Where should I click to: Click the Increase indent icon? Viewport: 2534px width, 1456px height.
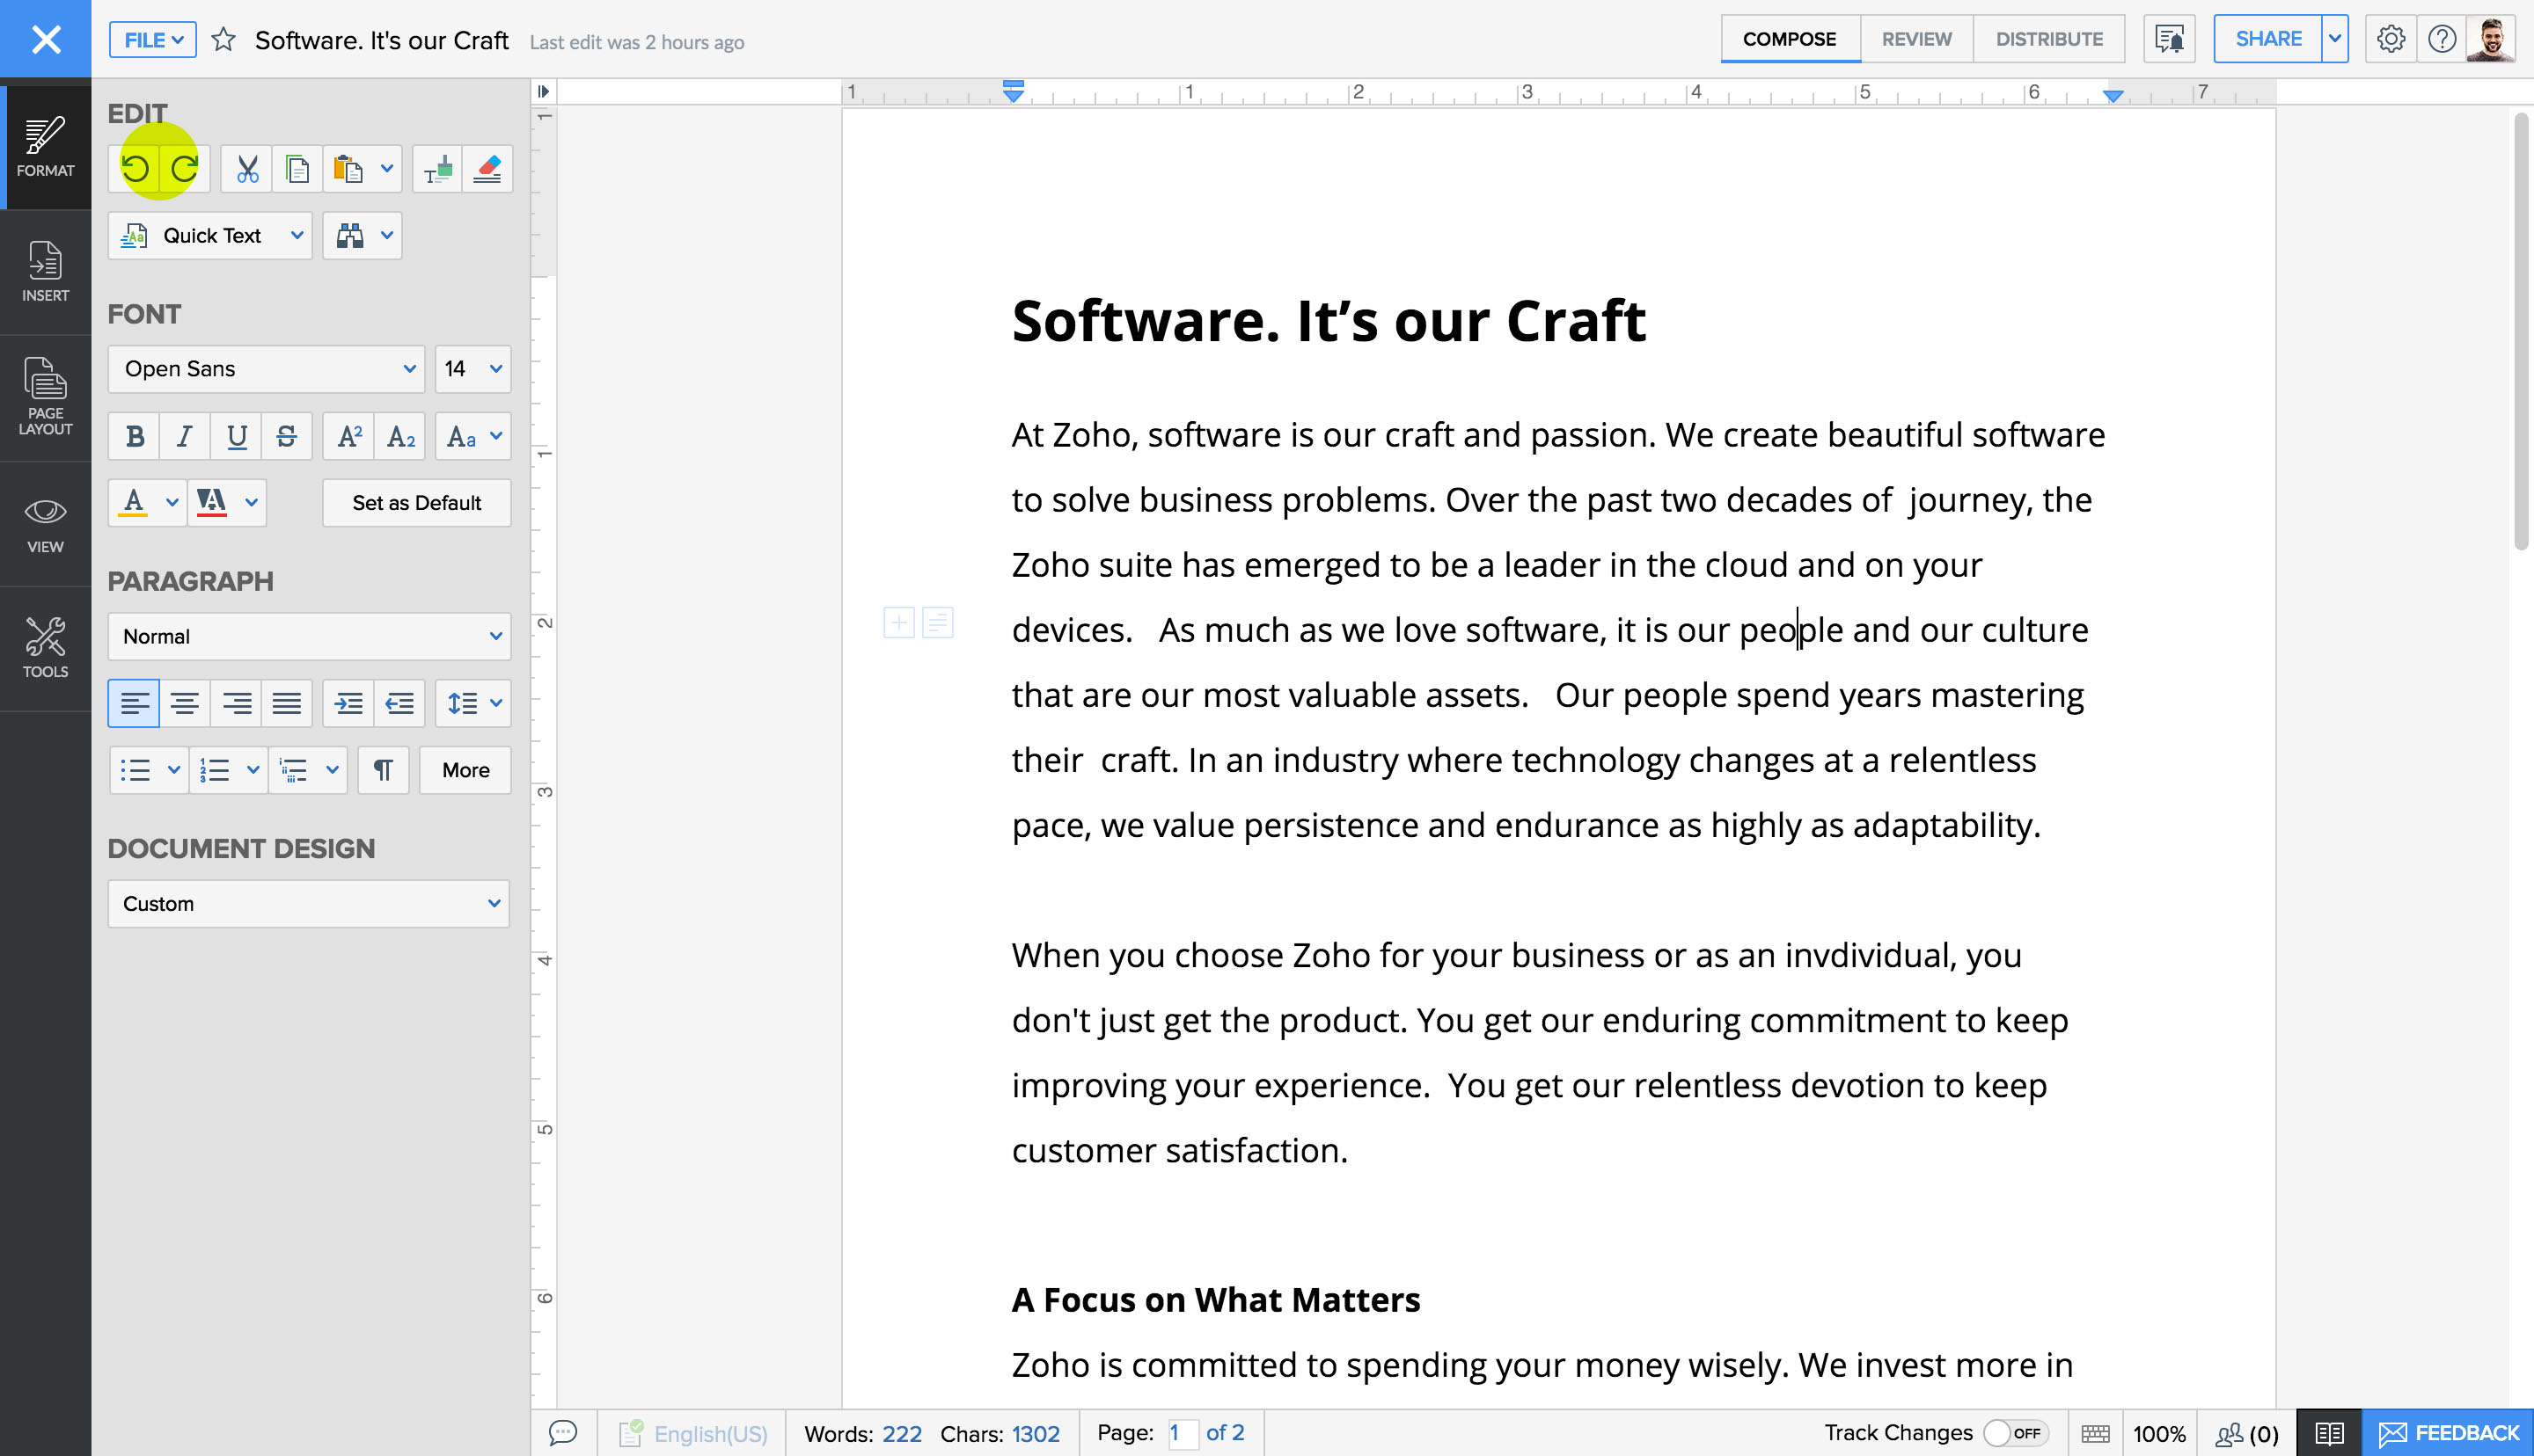[x=348, y=703]
